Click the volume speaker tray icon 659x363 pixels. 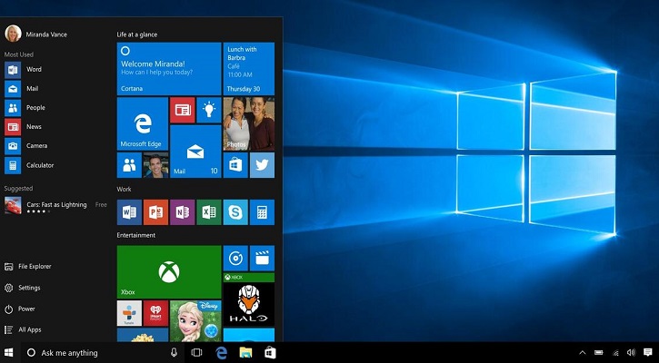631,352
